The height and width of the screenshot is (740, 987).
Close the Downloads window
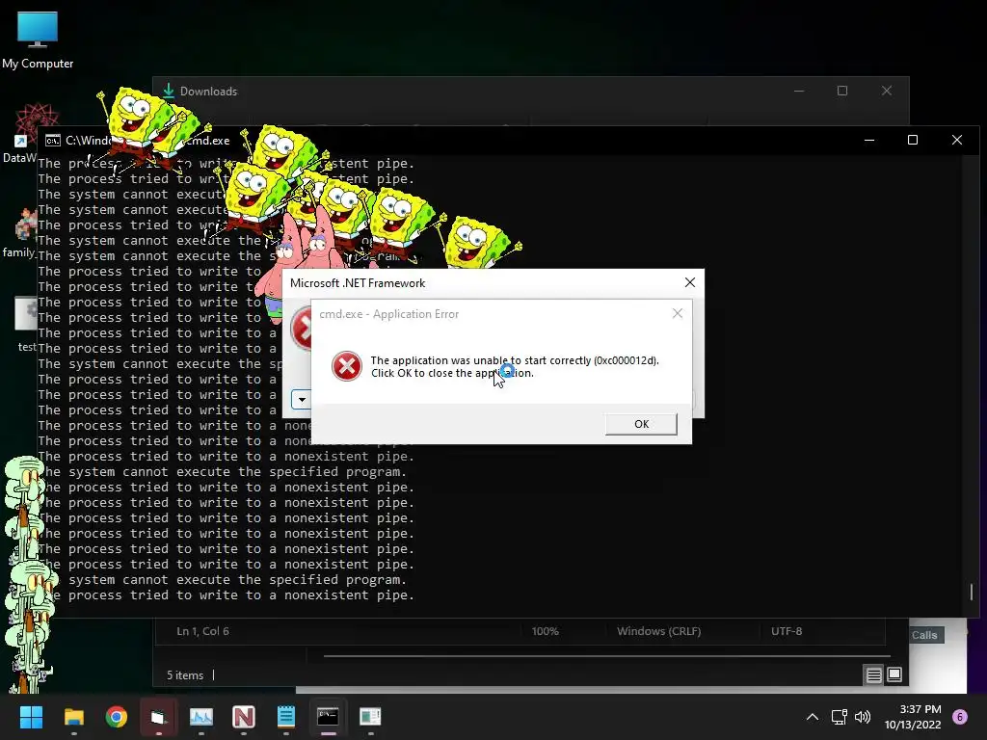pyautogui.click(x=887, y=91)
